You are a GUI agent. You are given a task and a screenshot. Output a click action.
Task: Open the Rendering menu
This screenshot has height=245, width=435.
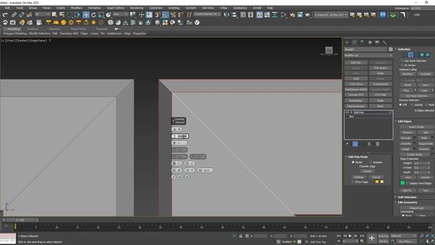(x=137, y=7)
